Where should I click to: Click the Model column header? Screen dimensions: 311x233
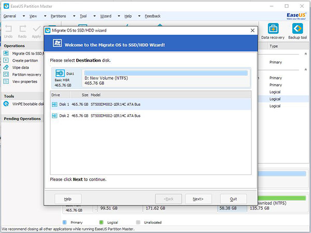pyautogui.click(x=171, y=95)
